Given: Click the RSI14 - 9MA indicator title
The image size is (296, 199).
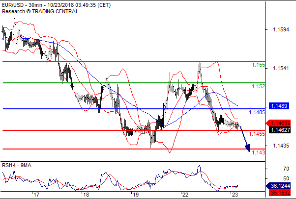Looking at the screenshot, I should 17,166.
